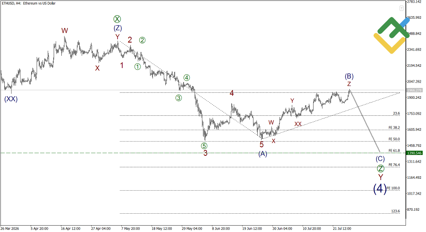Image resolution: width=426 pixels, height=232 pixels.
Task: Click the gray 1966.278 current price tag
Action: click(x=414, y=90)
